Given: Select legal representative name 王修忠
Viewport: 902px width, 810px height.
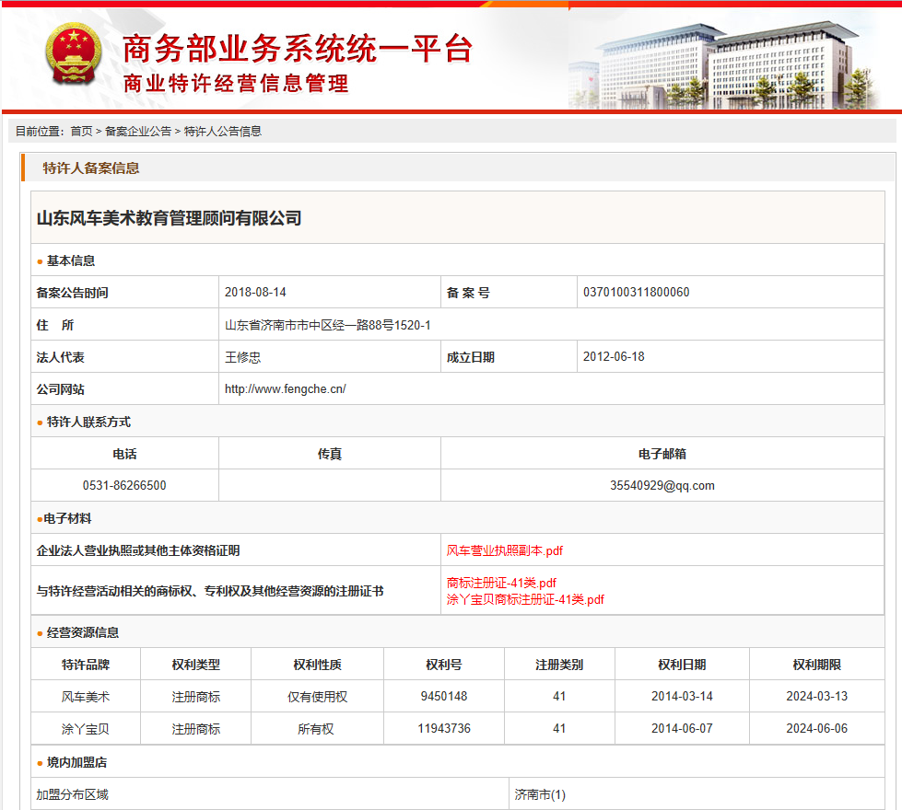Looking at the screenshot, I should click(x=242, y=357).
